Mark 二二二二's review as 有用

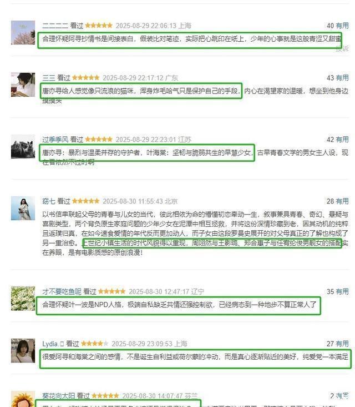point(342,26)
